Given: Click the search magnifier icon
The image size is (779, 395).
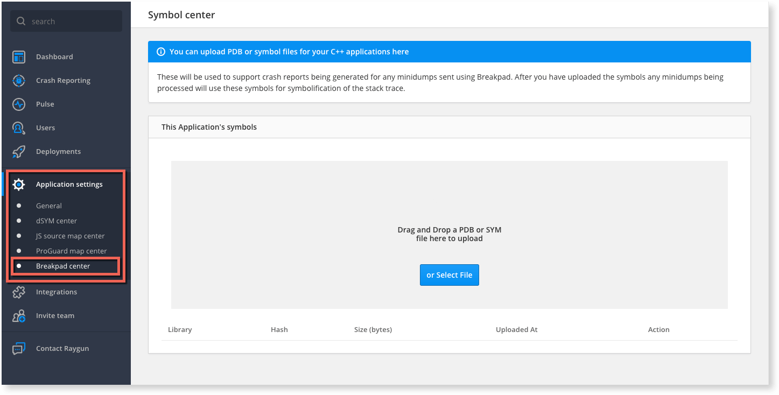Looking at the screenshot, I should [x=21, y=20].
